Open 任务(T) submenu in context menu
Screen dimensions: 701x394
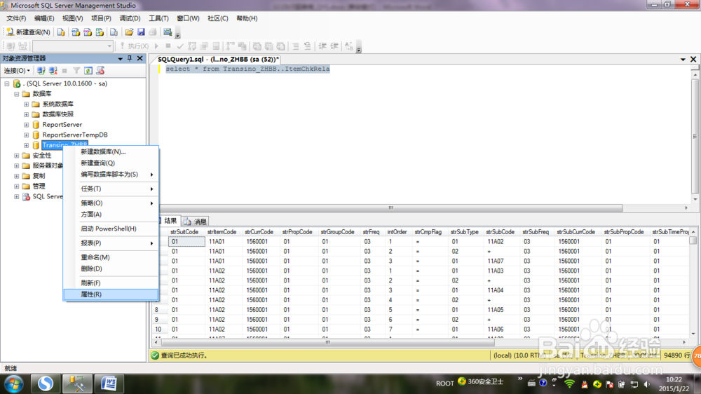click(111, 189)
